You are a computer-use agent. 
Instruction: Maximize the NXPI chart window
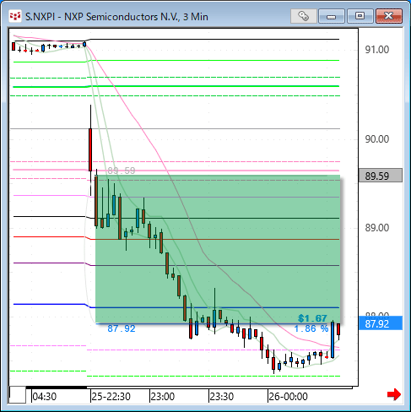point(360,16)
